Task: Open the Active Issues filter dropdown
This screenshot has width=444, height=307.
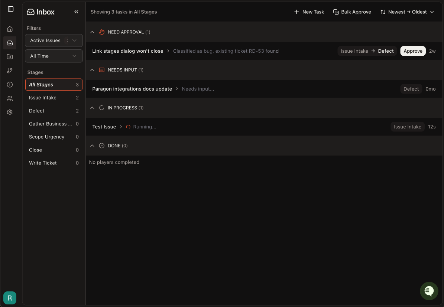Action: (54, 40)
